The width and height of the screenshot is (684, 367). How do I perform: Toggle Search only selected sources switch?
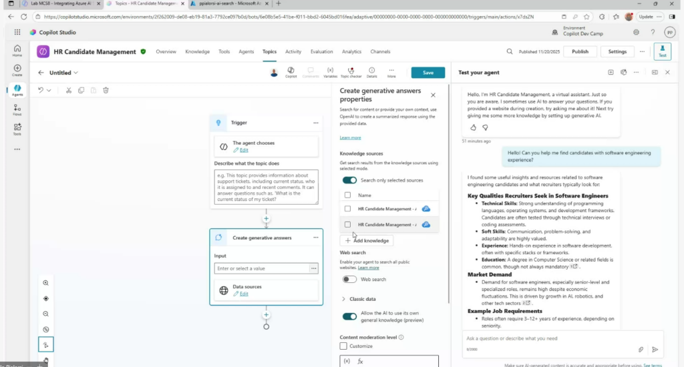[349, 180]
